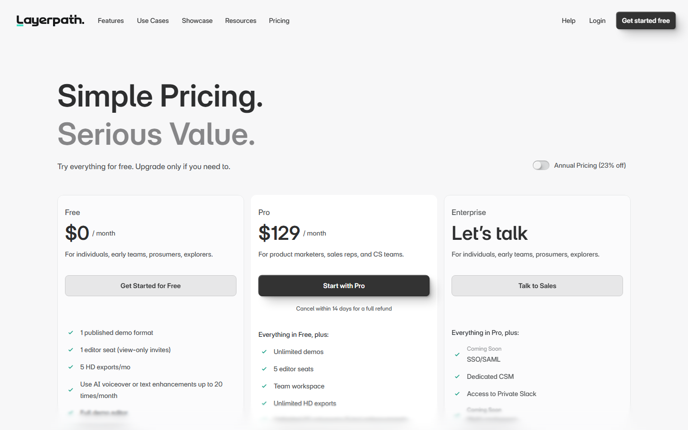This screenshot has width=688, height=430.
Task: Click checkmark icon next to Dedicated CSM
Action: point(457,376)
